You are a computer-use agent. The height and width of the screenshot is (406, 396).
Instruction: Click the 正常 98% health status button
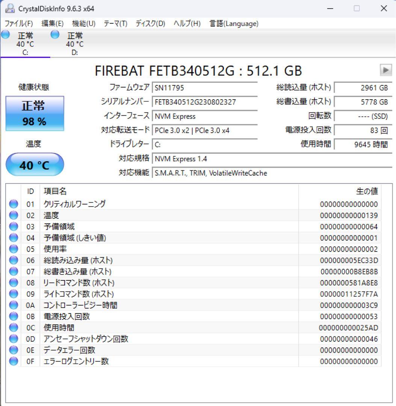pos(35,113)
